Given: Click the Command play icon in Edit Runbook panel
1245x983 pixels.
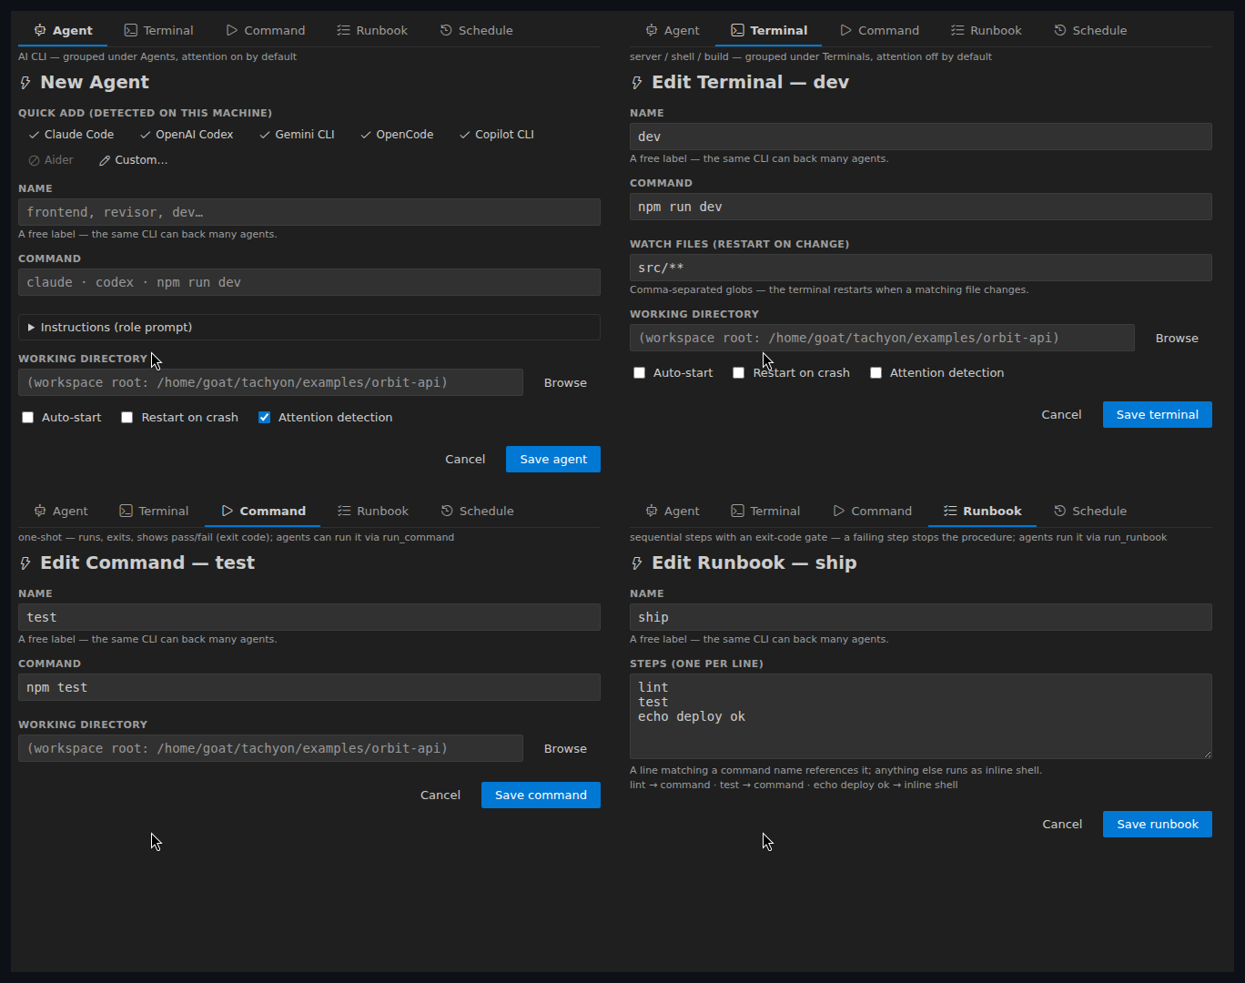Looking at the screenshot, I should tap(839, 511).
